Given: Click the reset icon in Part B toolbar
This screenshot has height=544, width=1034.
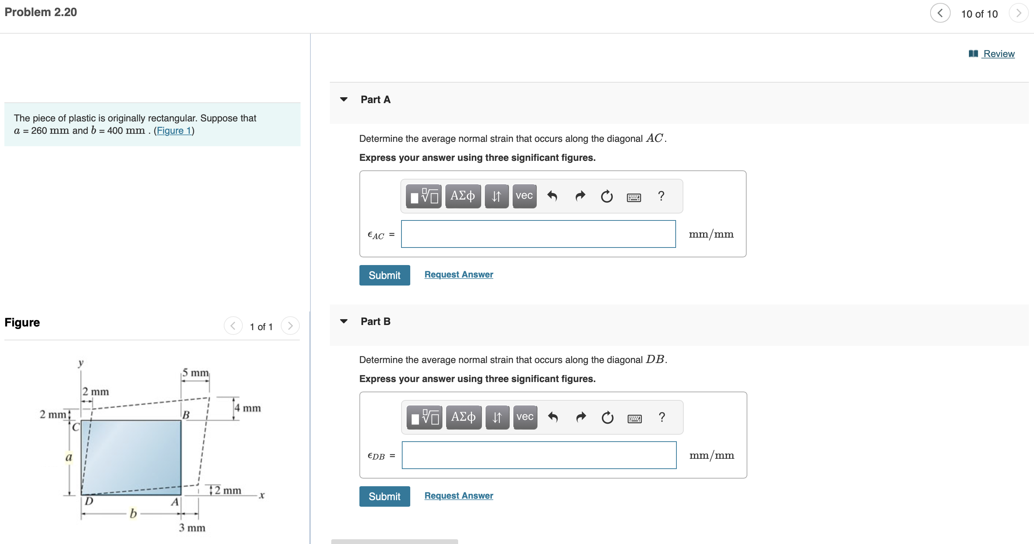Looking at the screenshot, I should tap(607, 418).
